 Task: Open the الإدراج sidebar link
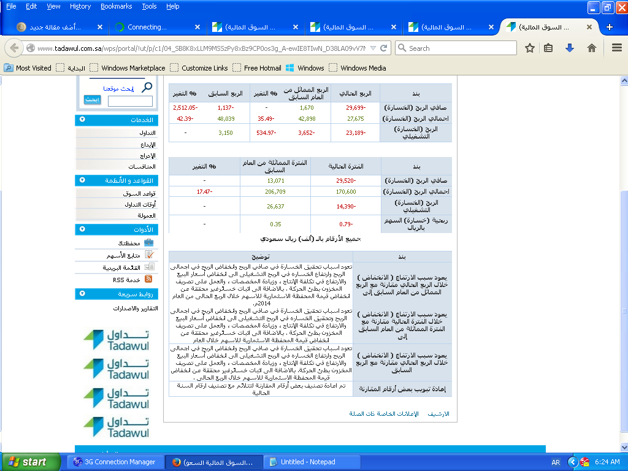[x=148, y=155]
